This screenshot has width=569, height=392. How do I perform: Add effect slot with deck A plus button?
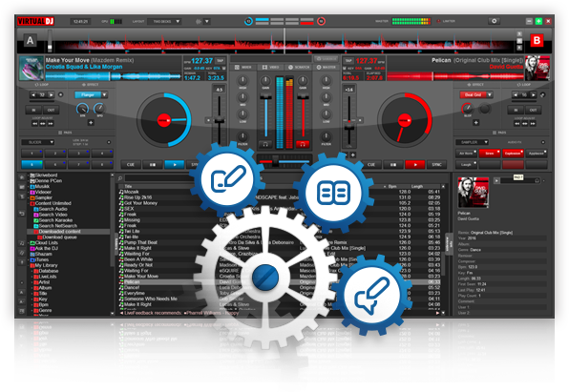(x=91, y=123)
